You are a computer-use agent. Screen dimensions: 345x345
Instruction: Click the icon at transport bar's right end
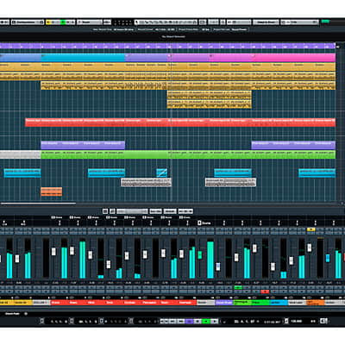point(323,321)
